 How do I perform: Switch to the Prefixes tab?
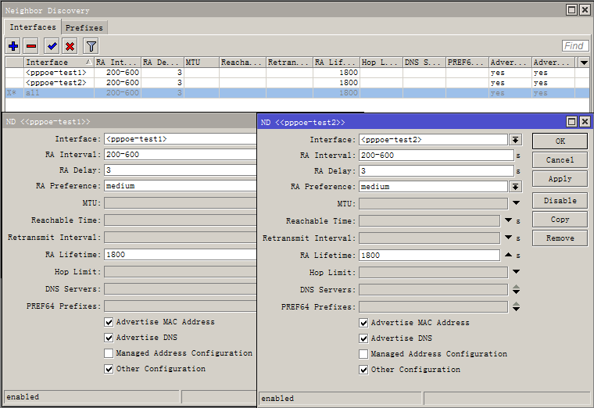pos(84,27)
